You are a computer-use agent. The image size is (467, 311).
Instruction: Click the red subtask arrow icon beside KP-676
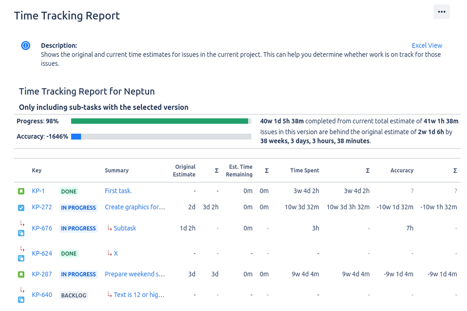point(21,224)
